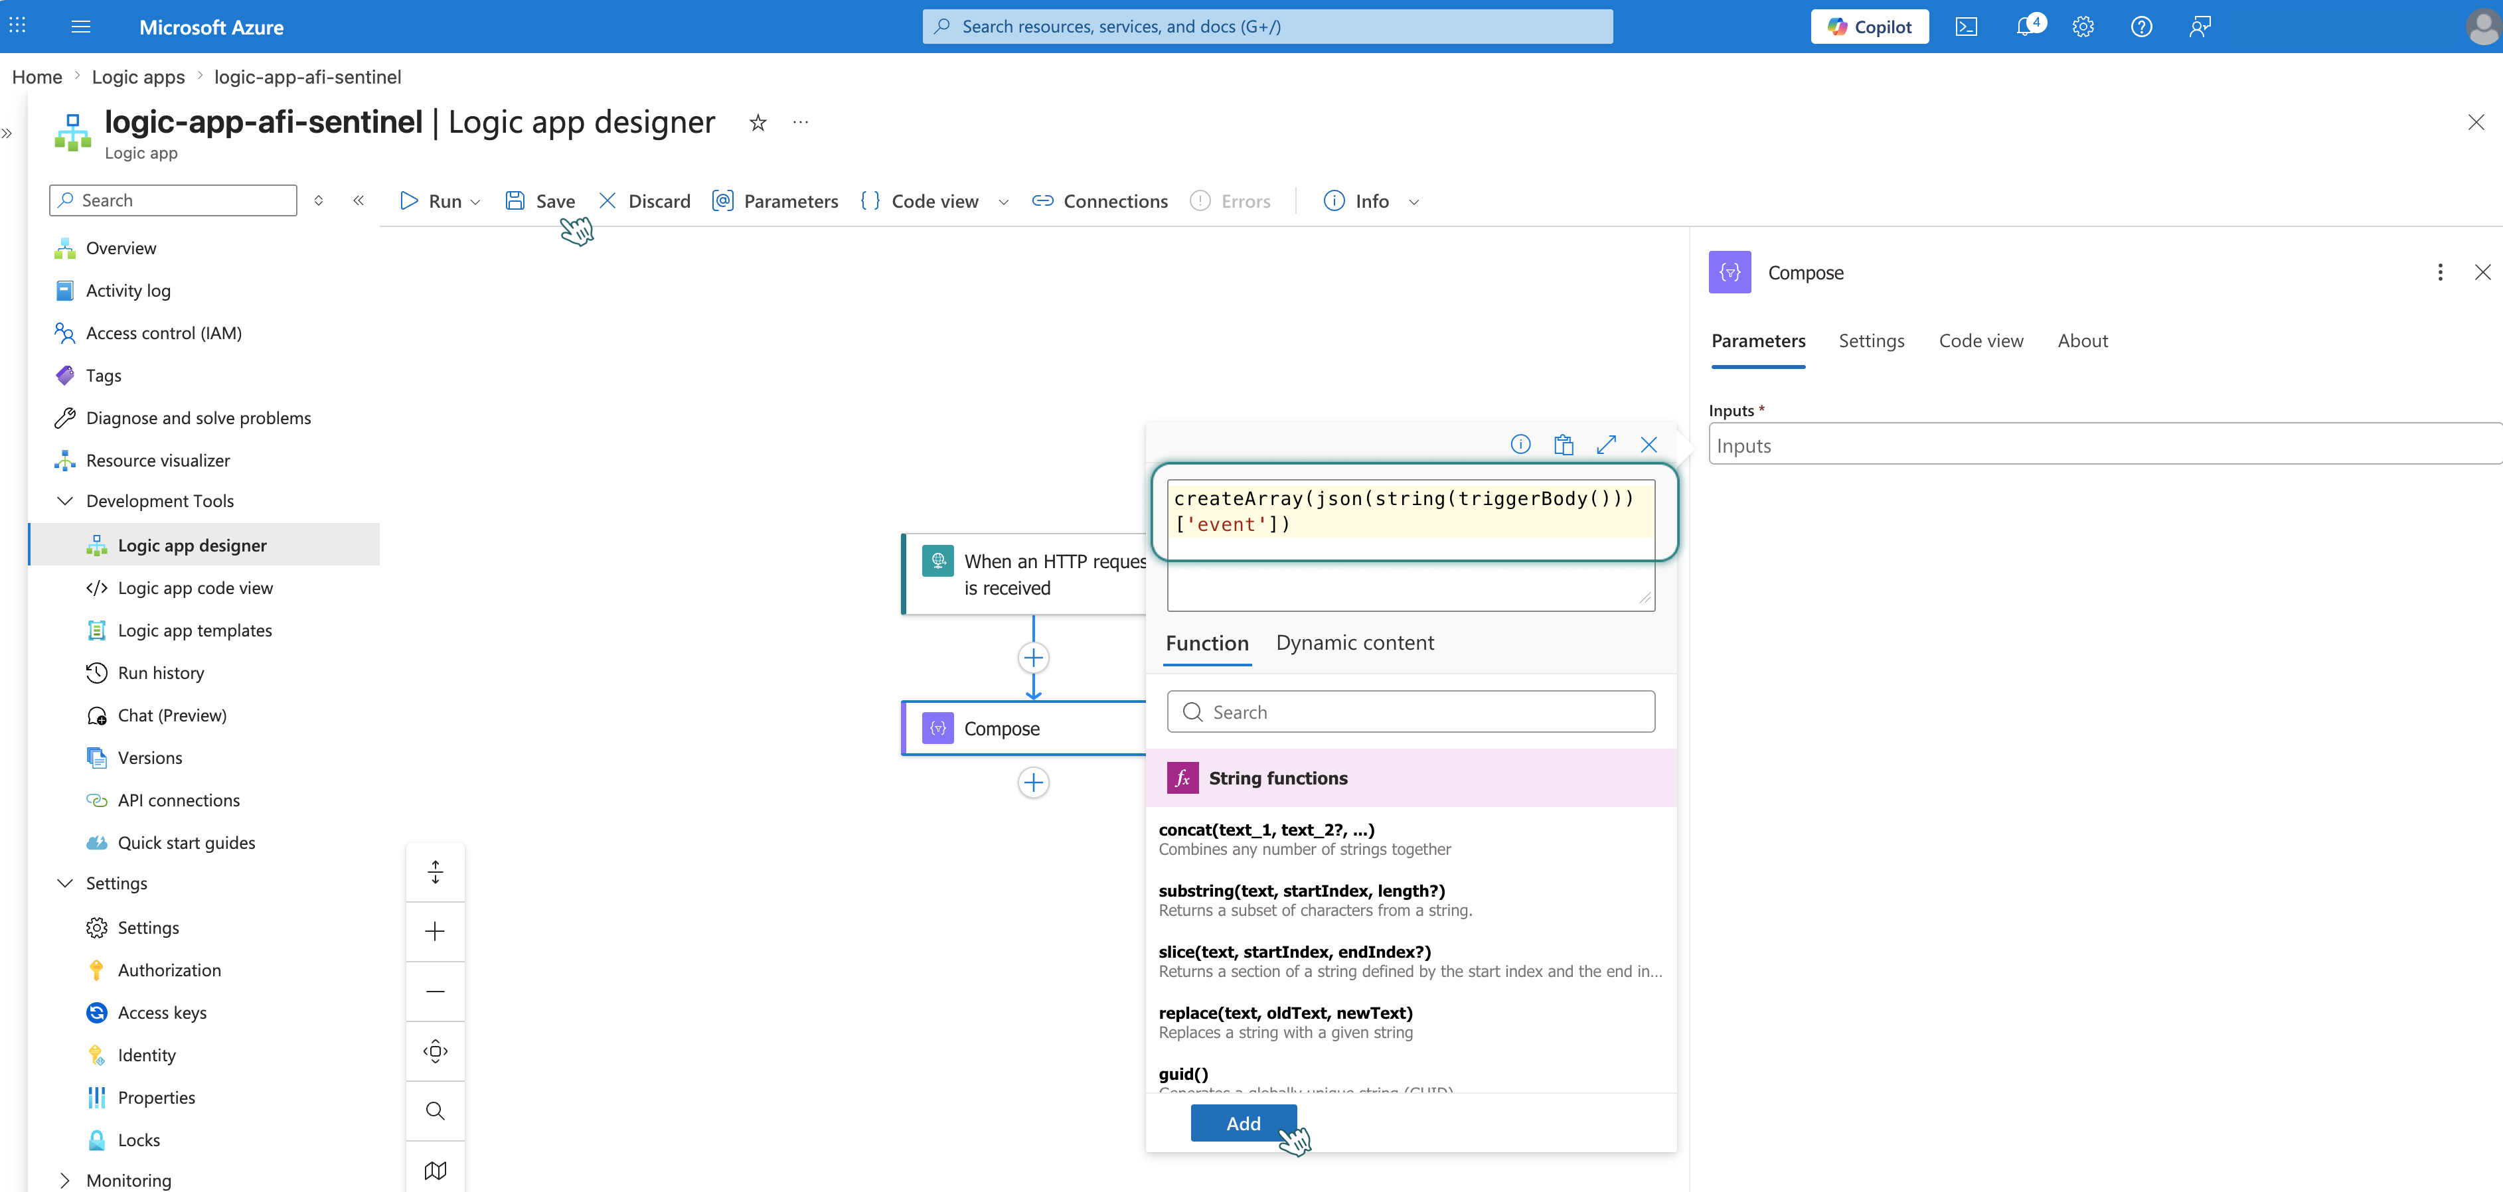
Task: Open Connections from the toolbar
Action: click(1100, 201)
